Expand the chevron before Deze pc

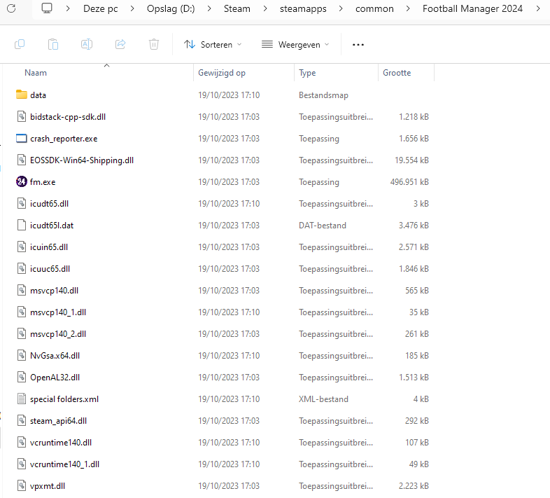tap(68, 8)
